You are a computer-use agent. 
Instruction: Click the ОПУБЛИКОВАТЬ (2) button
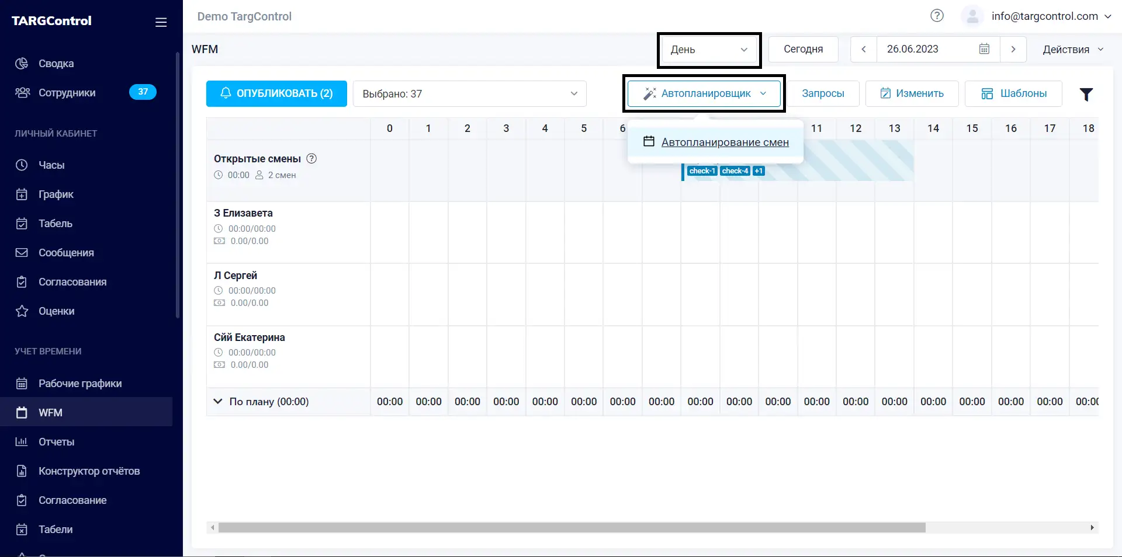coord(276,93)
